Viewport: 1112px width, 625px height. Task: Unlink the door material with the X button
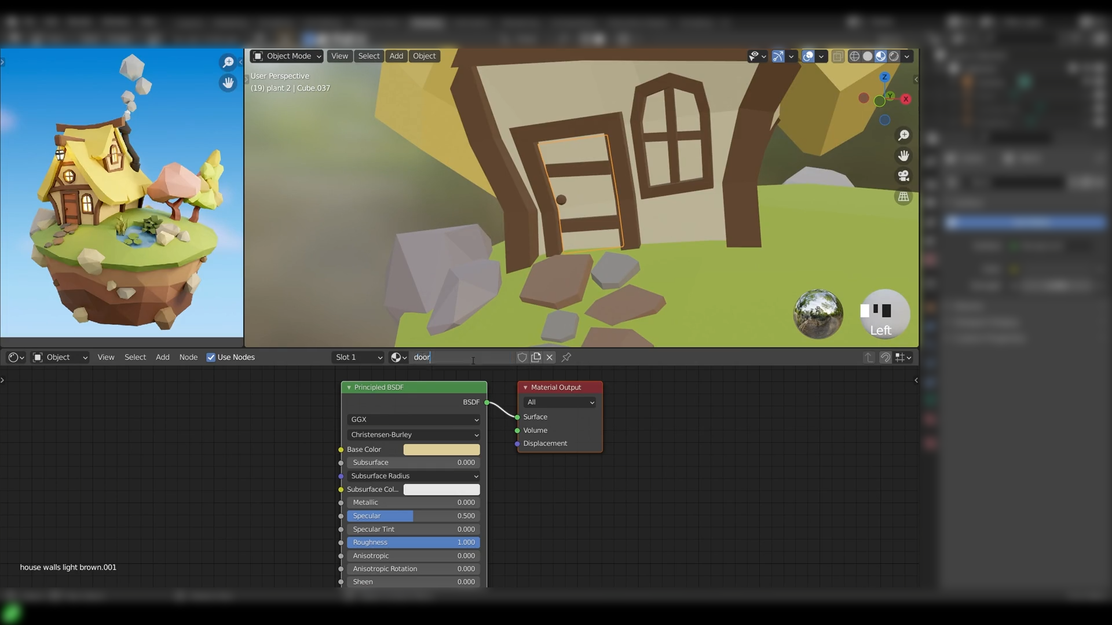click(549, 357)
